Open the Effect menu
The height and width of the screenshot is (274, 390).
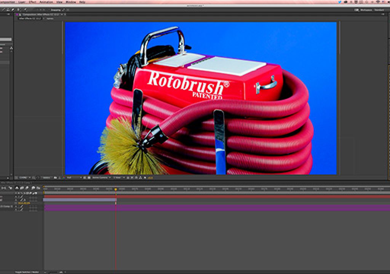point(33,2)
